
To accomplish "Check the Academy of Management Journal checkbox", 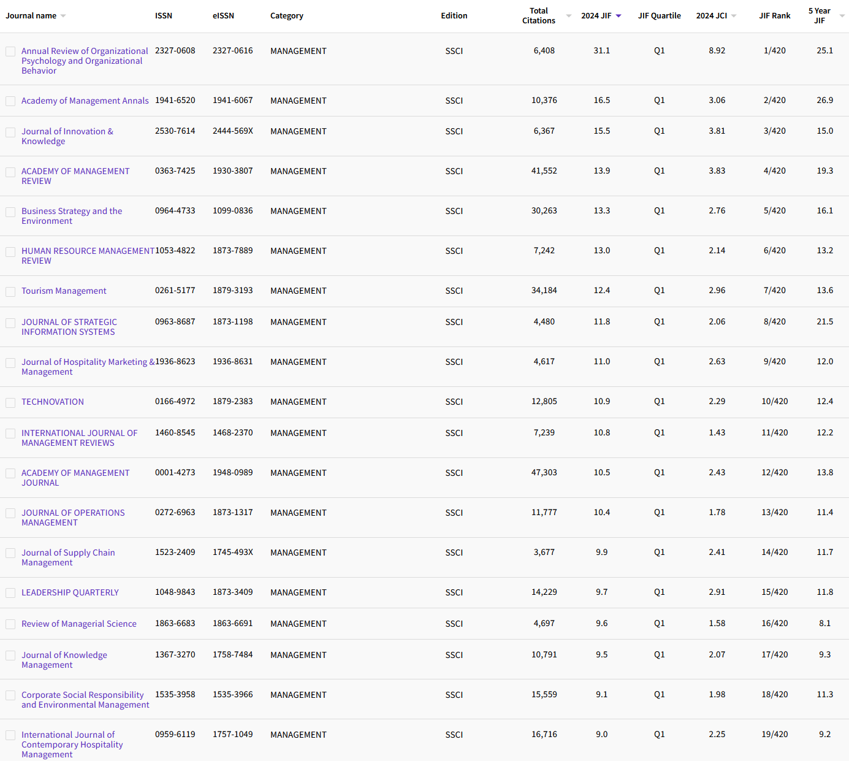I will [10, 473].
